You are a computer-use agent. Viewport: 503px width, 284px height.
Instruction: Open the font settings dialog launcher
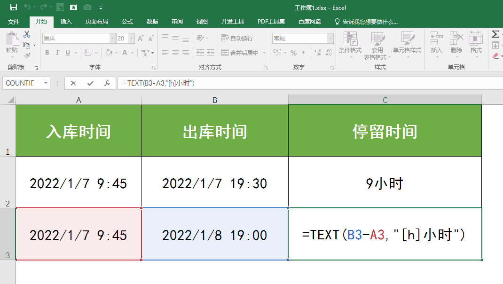[x=154, y=68]
